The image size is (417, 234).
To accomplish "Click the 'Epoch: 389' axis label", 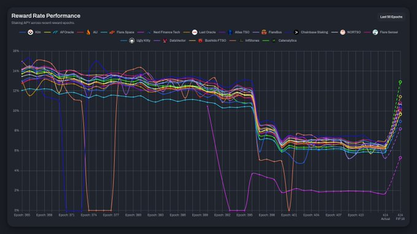I will tap(200, 215).
